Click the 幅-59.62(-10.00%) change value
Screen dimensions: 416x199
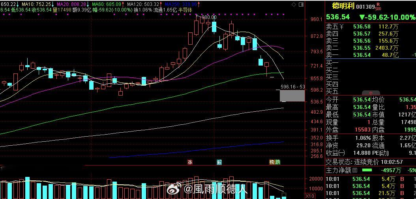coord(113,10)
